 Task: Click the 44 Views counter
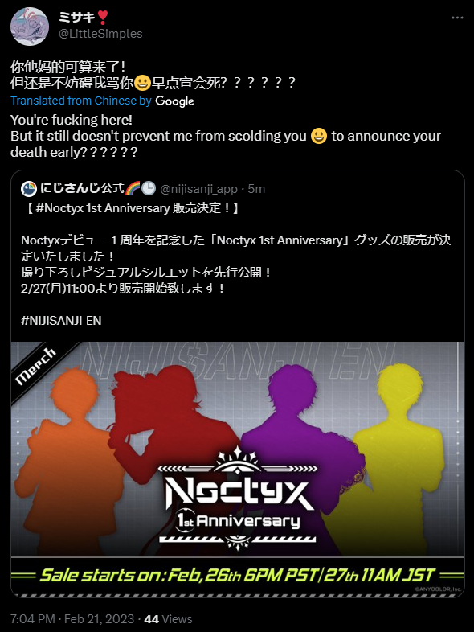[169, 618]
